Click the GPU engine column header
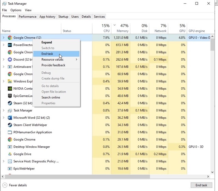 [199, 28]
